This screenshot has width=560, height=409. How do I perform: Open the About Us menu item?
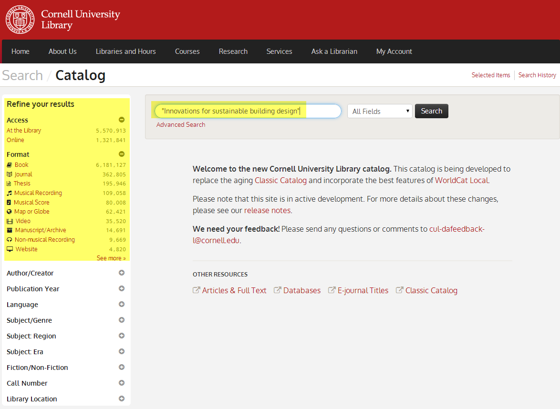[62, 51]
